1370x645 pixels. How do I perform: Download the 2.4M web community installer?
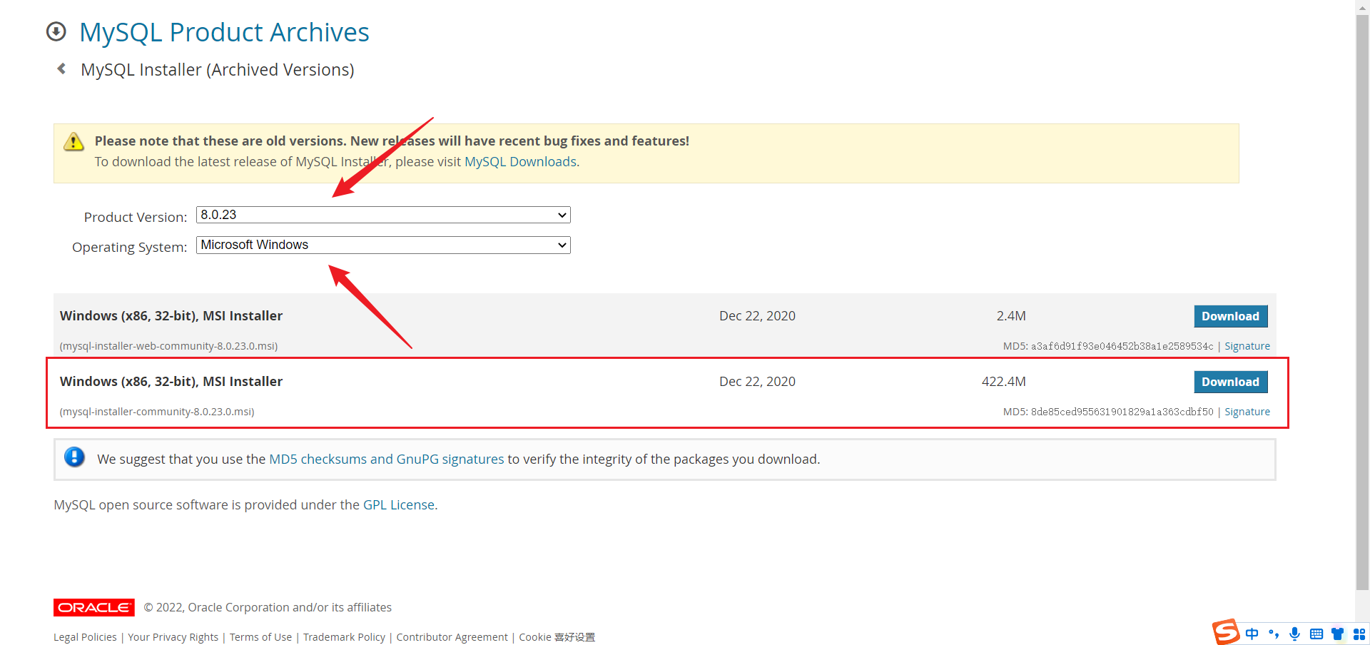pos(1231,316)
